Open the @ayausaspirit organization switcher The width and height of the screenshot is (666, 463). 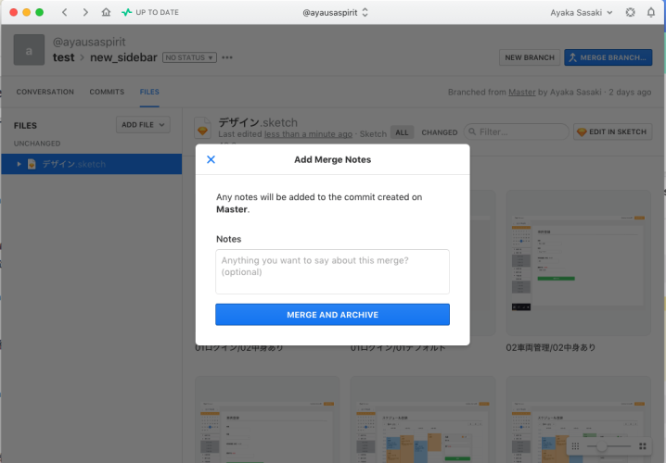coord(335,13)
